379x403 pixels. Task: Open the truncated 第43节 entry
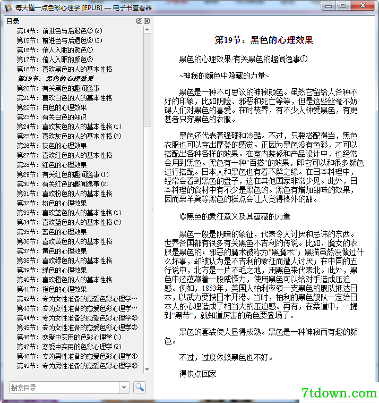[x=77, y=308]
